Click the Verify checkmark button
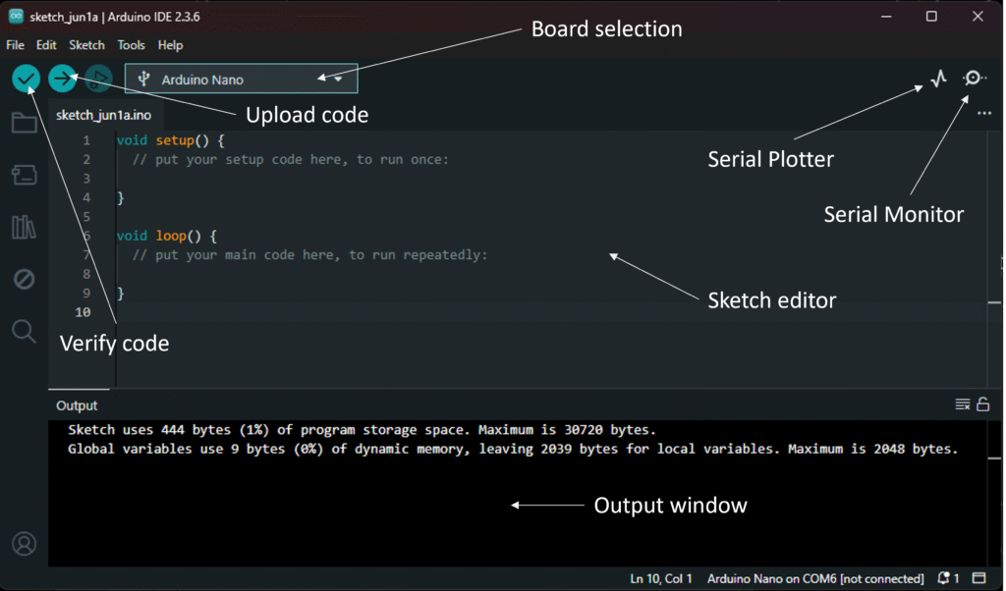The height and width of the screenshot is (591, 1006). [27, 79]
